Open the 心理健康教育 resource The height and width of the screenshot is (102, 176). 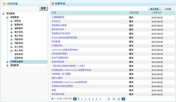click(x=58, y=17)
